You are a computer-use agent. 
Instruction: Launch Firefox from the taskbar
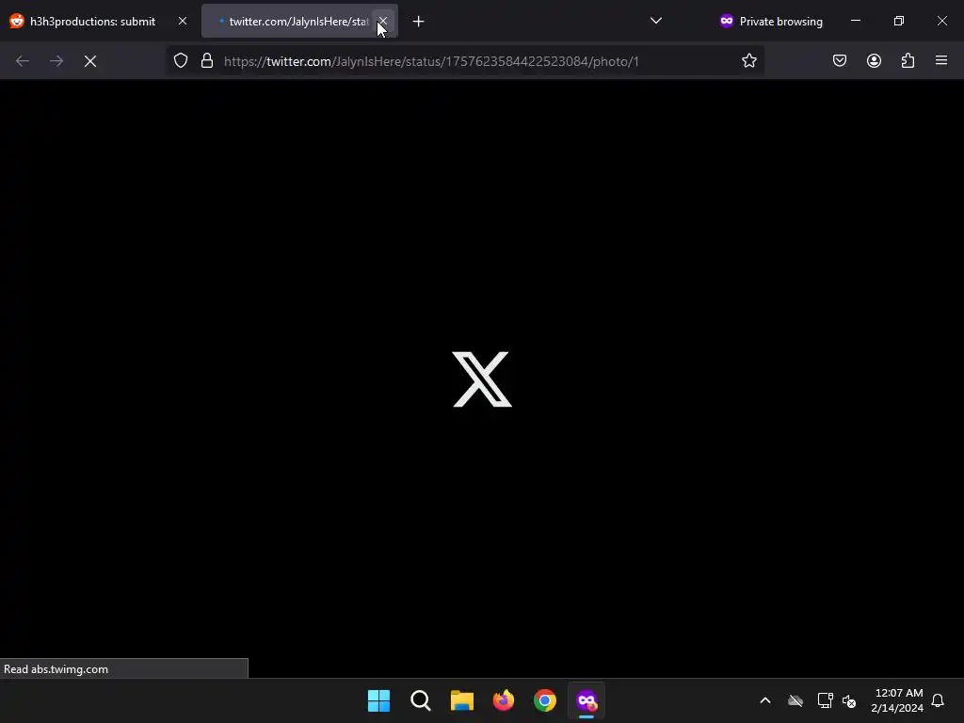pyautogui.click(x=504, y=700)
